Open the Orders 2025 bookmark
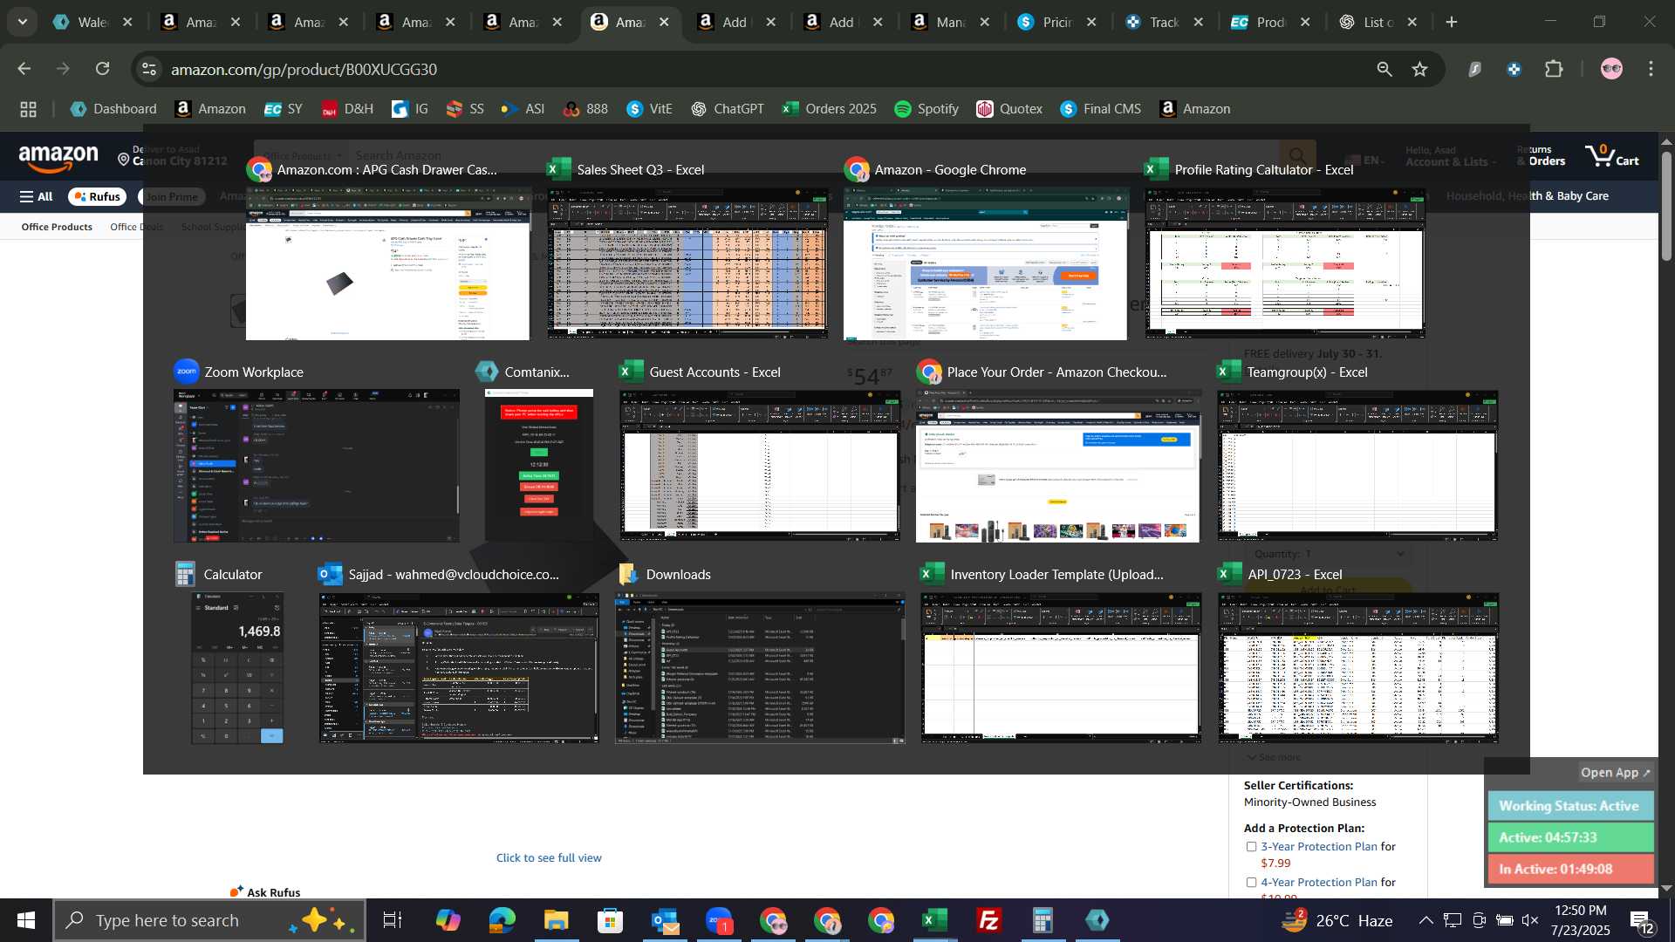Screen dimensions: 1675x942 click(830, 109)
